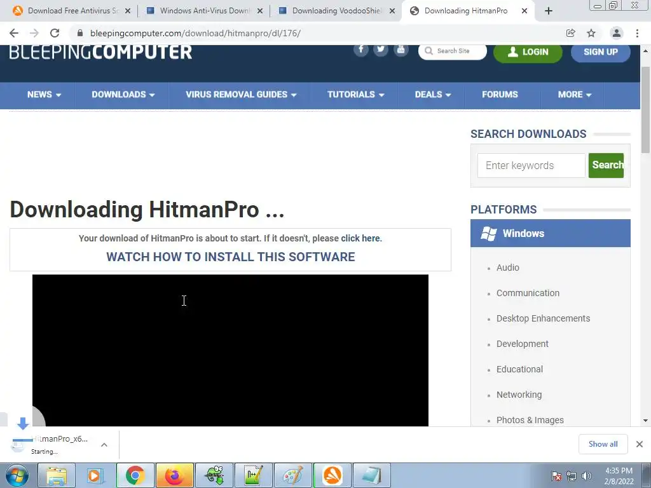The width and height of the screenshot is (651, 488).
Task: Expand the TUTORIALS menu
Action: tap(355, 95)
